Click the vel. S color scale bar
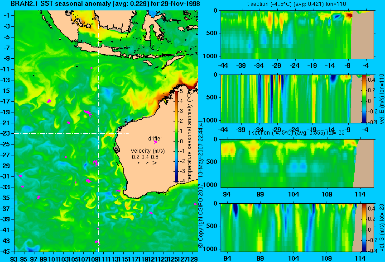This screenshot has height=262, width=385. 364,227
